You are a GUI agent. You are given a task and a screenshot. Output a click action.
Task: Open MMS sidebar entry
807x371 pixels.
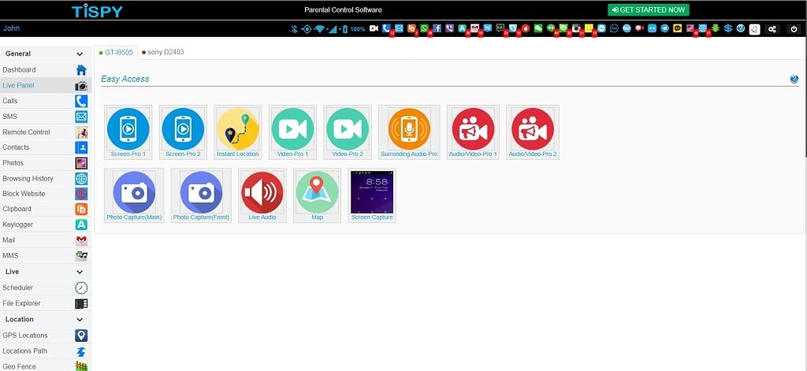(46, 256)
